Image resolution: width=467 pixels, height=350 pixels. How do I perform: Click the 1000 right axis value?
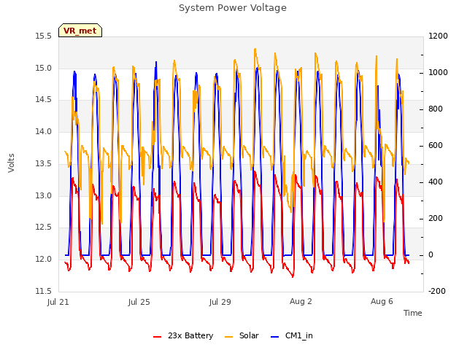pyautogui.click(x=438, y=73)
